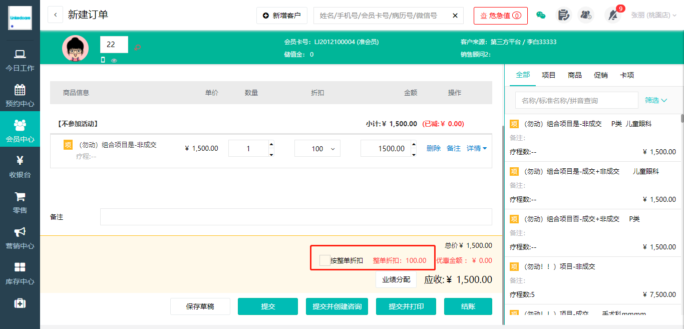Click the mobile phone icon under customer name
Image resolution: width=684 pixels, height=329 pixels.
(x=103, y=60)
